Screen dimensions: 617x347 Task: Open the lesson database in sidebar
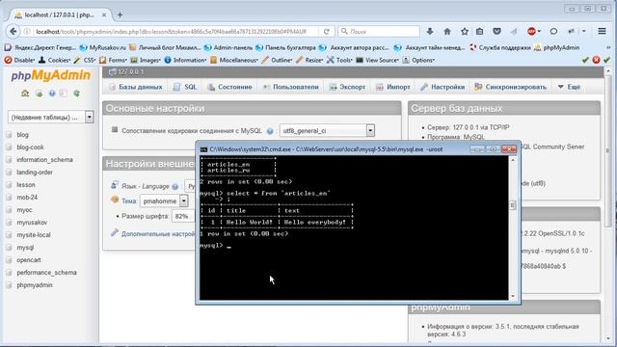[26, 184]
